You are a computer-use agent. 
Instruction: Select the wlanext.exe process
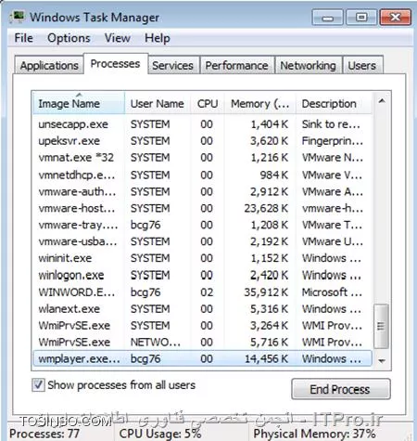pyautogui.click(x=202, y=309)
